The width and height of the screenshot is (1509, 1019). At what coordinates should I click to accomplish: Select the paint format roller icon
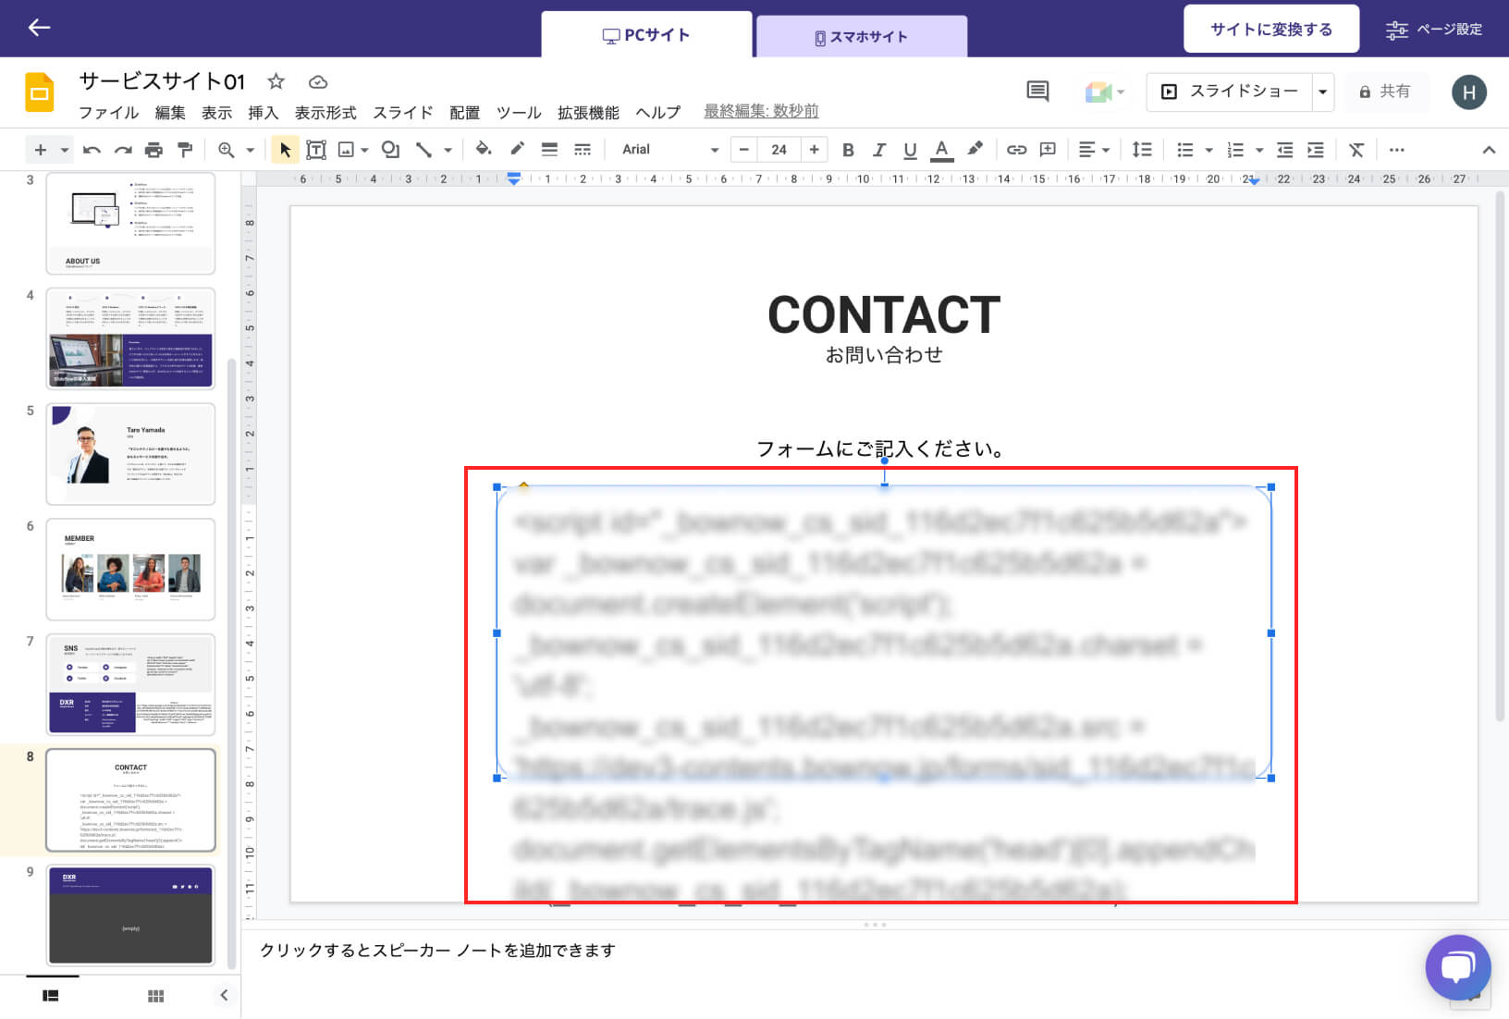point(185,150)
